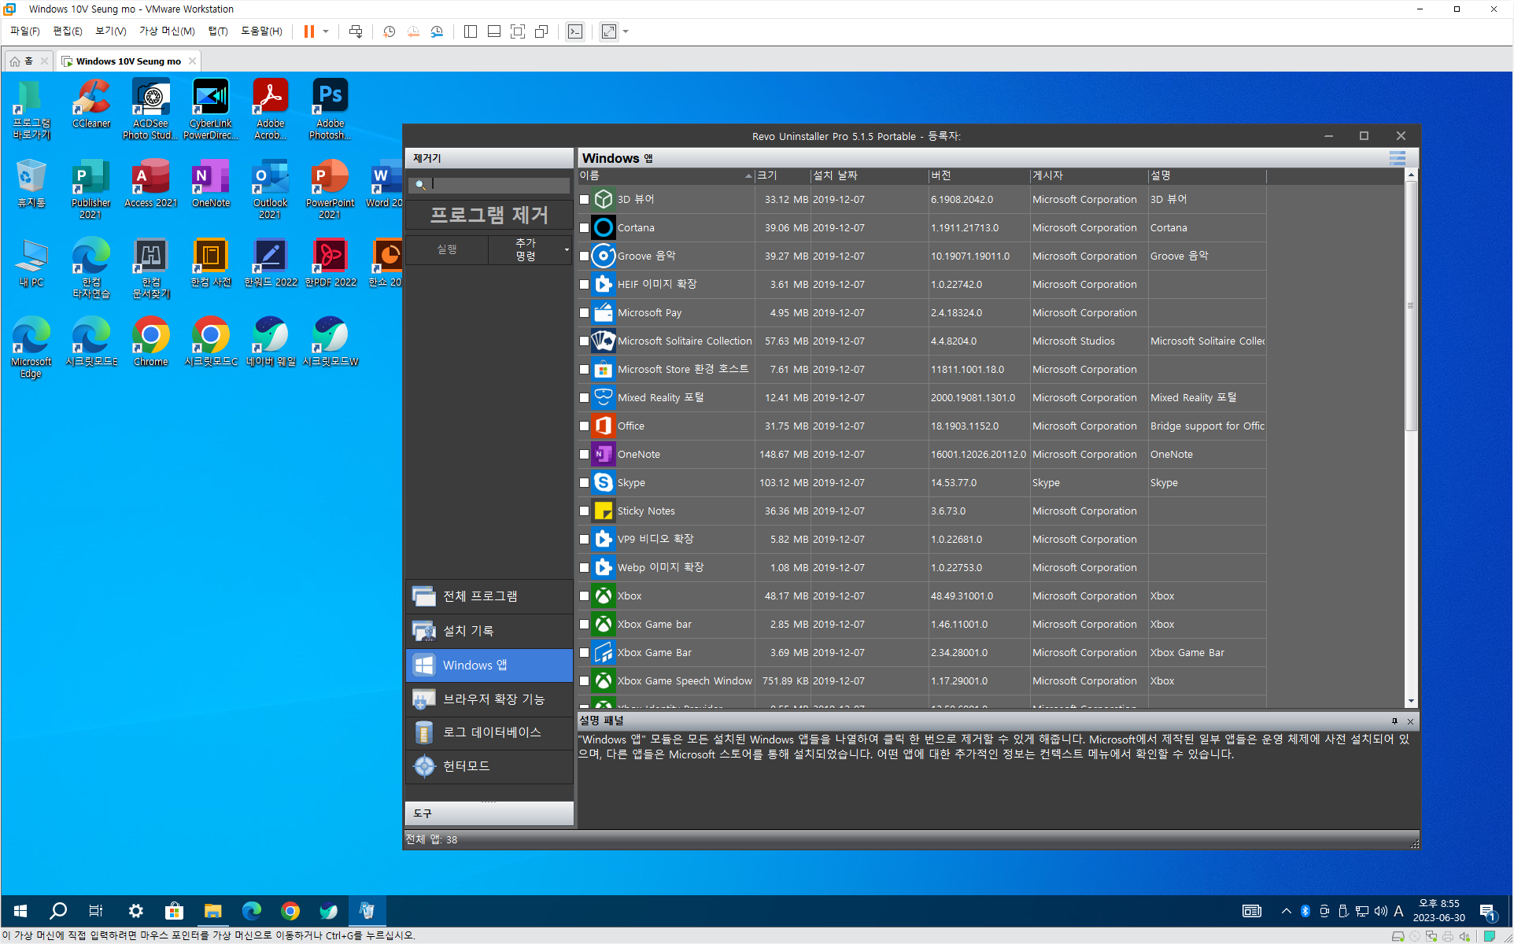Screen dimensions: 1514x944
Task: Check the Cortana checkbox
Action: pos(585,228)
